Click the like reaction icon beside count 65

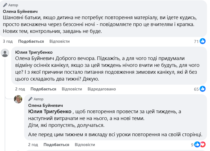[x=203, y=89]
